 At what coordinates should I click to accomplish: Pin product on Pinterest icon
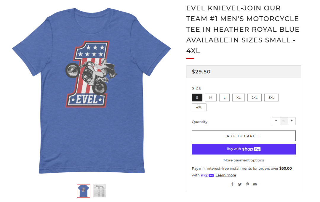pos(247,184)
